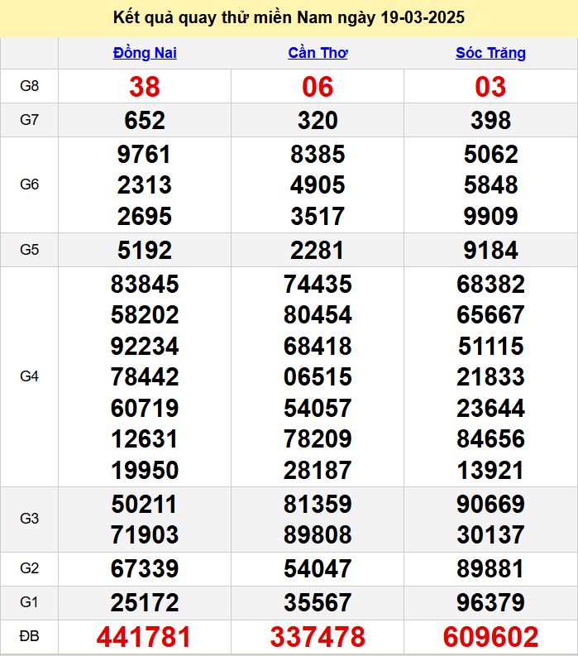Click G4 number 12631
Screen dimensions: 578x656
(145, 439)
